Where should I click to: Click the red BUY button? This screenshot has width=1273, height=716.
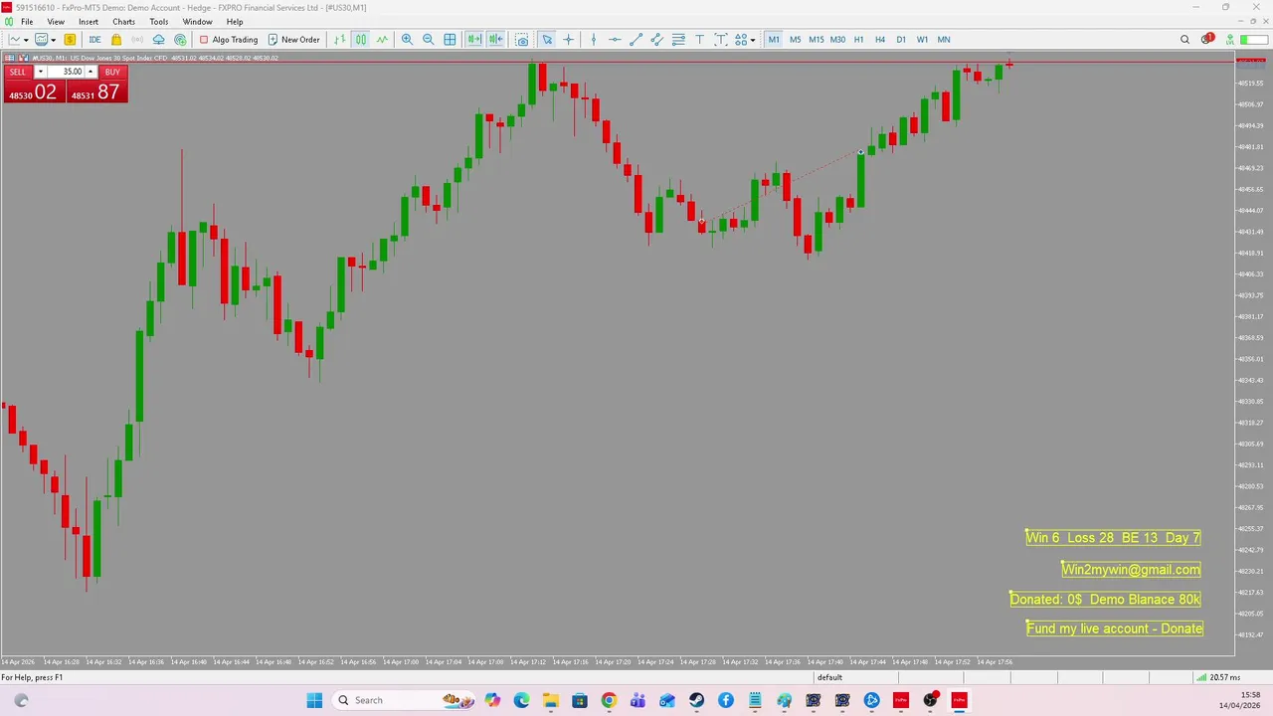point(112,72)
